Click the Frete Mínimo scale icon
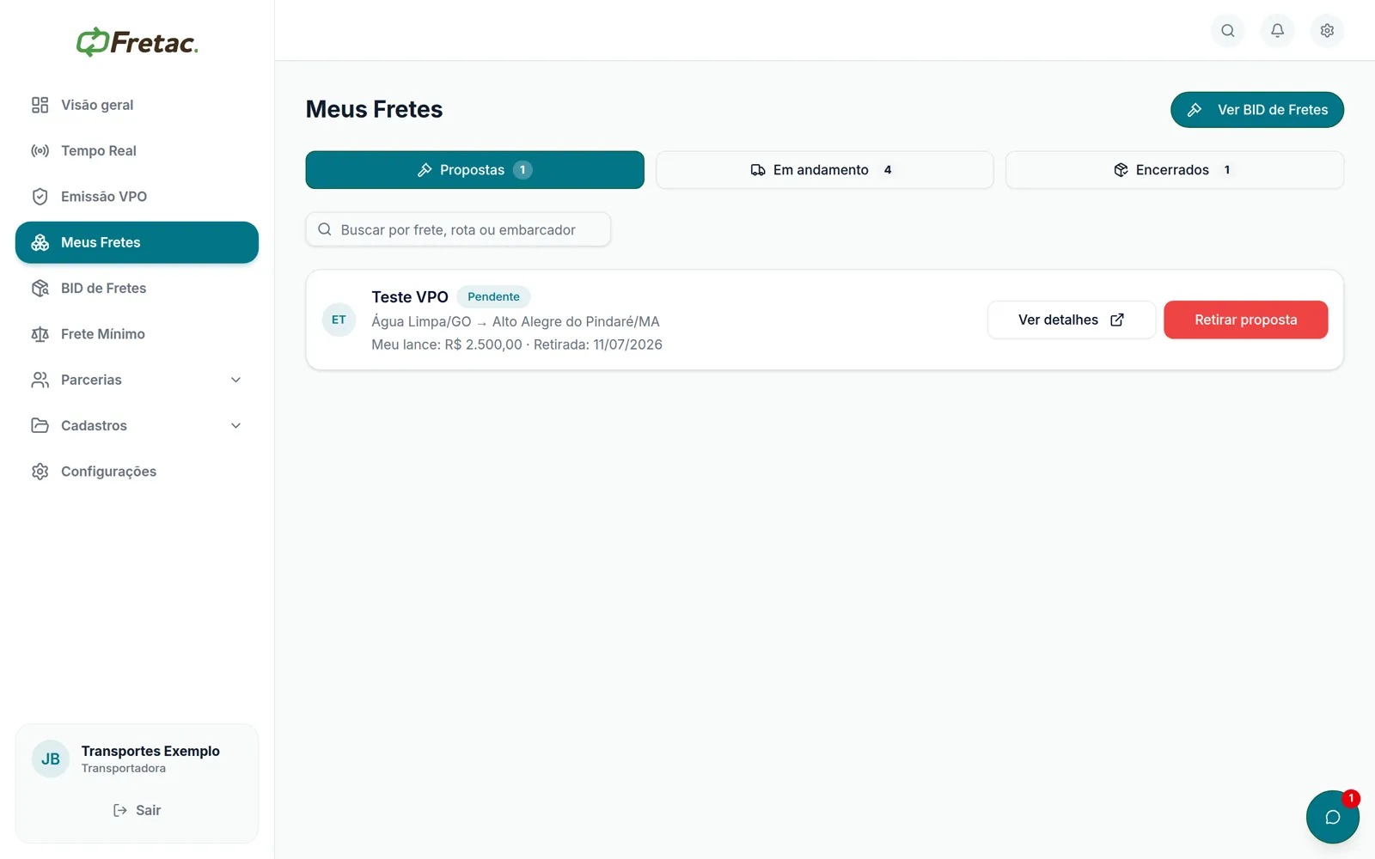Viewport: 1375px width, 859px height. coord(40,334)
